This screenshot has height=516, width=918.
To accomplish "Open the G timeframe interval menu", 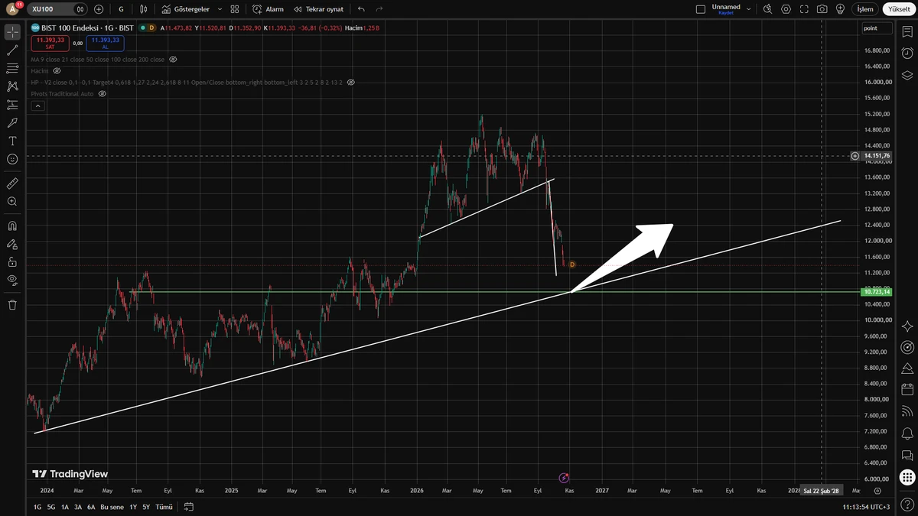I will tap(121, 9).
